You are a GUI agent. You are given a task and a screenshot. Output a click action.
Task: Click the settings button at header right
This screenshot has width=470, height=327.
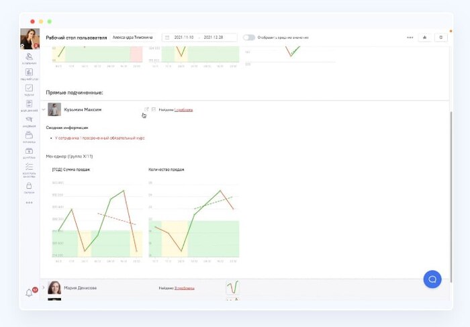[x=441, y=38]
